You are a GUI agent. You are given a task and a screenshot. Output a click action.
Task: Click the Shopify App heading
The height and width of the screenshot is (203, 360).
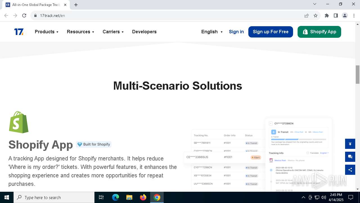[x=40, y=145]
